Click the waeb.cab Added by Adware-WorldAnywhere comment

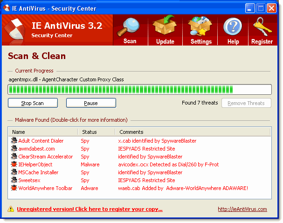[183, 188]
